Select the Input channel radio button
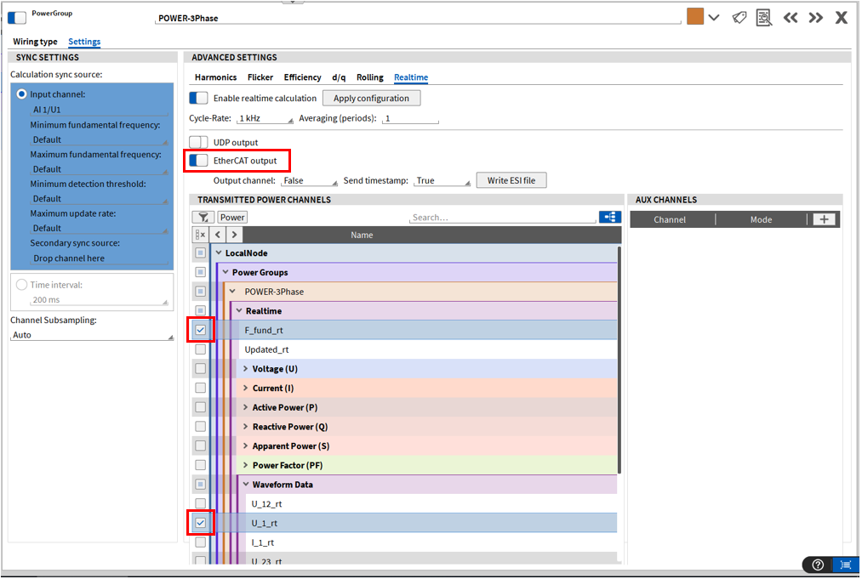 point(21,94)
